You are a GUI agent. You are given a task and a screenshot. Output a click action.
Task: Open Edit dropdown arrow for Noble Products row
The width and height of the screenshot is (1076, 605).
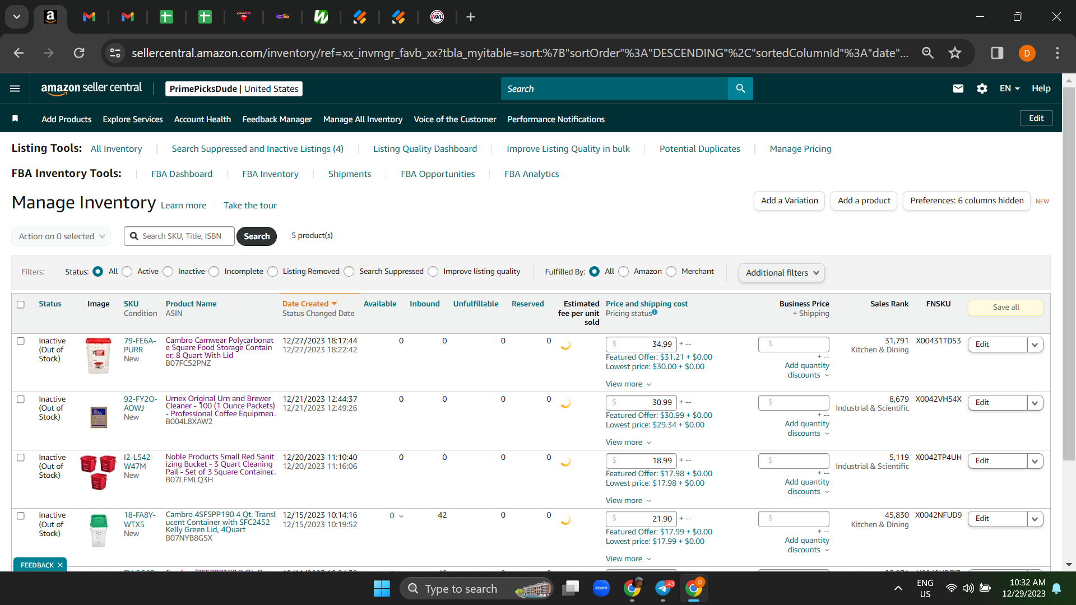(1035, 461)
